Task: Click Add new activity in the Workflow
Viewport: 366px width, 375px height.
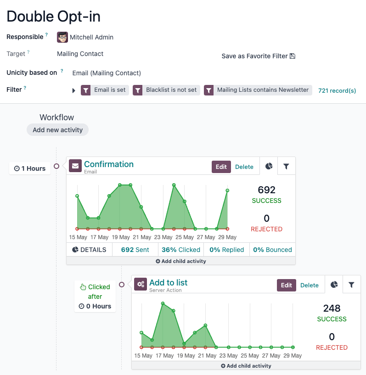Action: pyautogui.click(x=57, y=129)
